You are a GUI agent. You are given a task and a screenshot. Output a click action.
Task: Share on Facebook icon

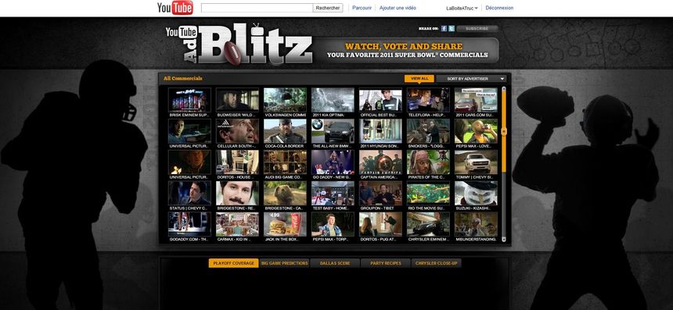444,29
